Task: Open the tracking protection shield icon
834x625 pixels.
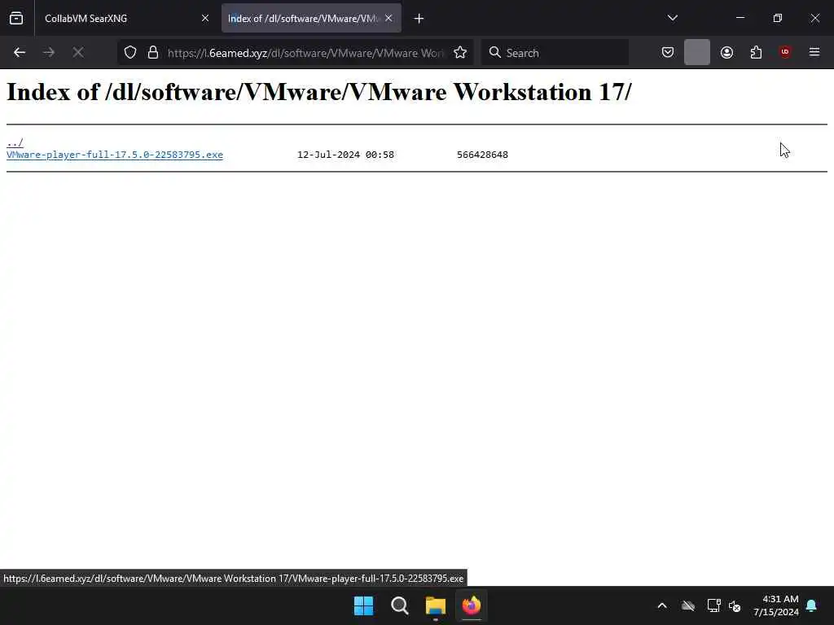Action: coord(130,52)
